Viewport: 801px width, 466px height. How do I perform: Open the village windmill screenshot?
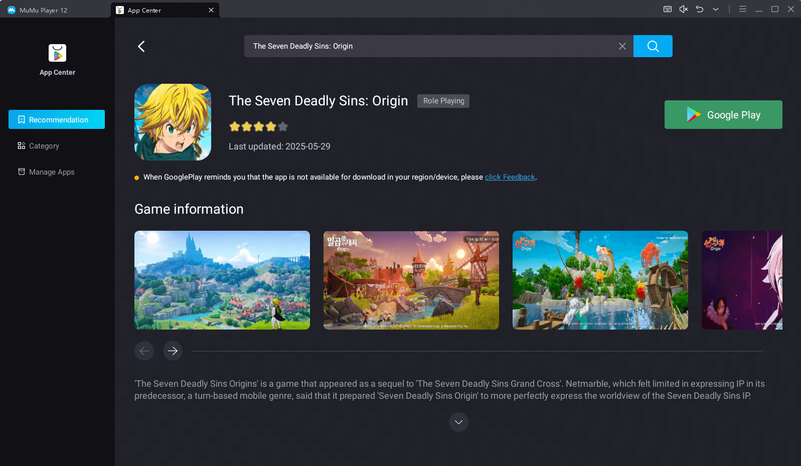coord(411,280)
